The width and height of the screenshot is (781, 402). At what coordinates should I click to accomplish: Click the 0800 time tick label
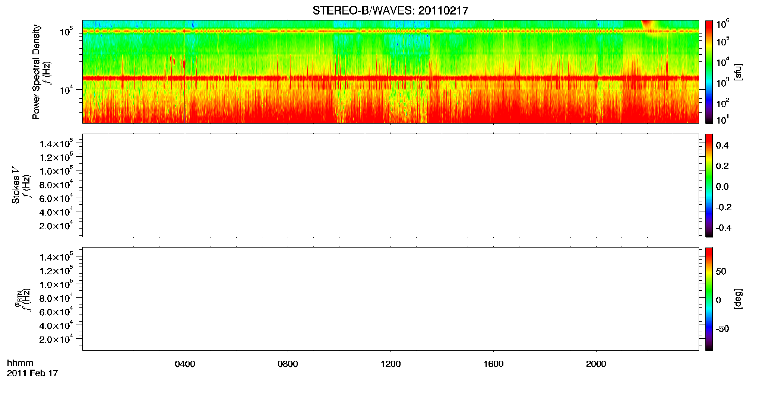tap(288, 364)
